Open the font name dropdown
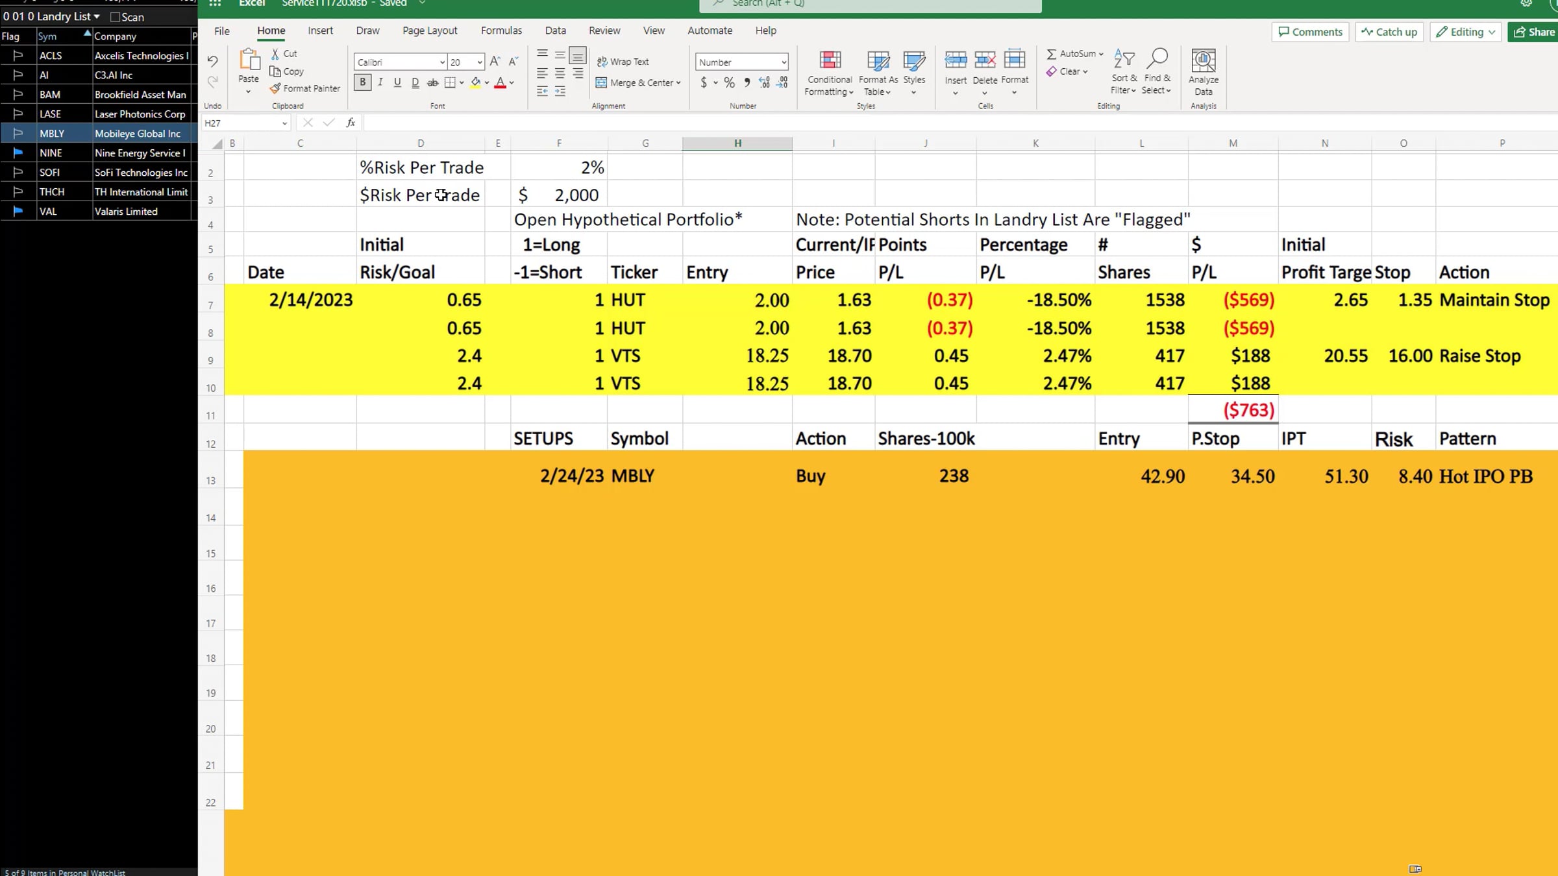The height and width of the screenshot is (876, 1558). (x=442, y=62)
